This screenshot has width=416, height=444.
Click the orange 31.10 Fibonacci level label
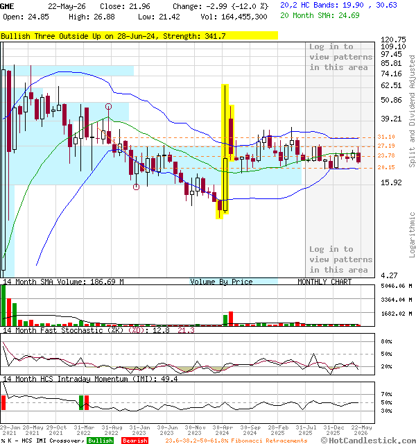click(x=386, y=137)
